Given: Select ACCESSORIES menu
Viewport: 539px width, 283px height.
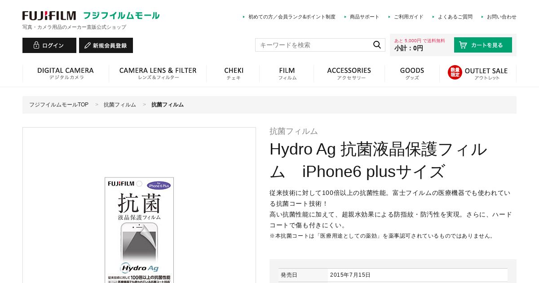Looking at the screenshot, I should pyautogui.click(x=349, y=73).
